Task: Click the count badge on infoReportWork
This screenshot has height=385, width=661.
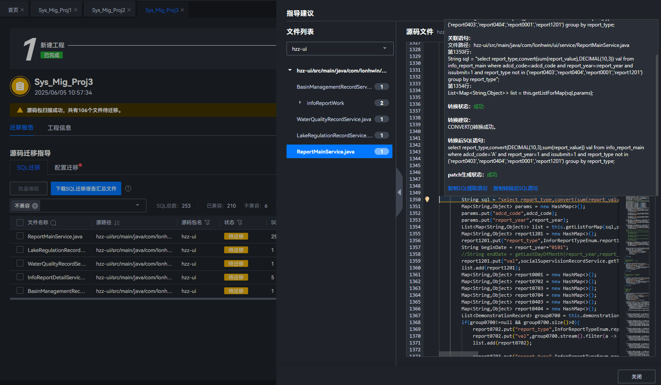Action: [x=382, y=103]
